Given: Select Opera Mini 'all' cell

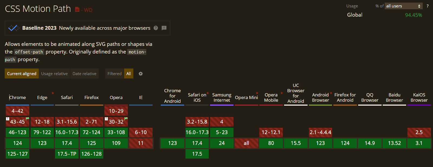Looking at the screenshot, I should pos(246,143).
